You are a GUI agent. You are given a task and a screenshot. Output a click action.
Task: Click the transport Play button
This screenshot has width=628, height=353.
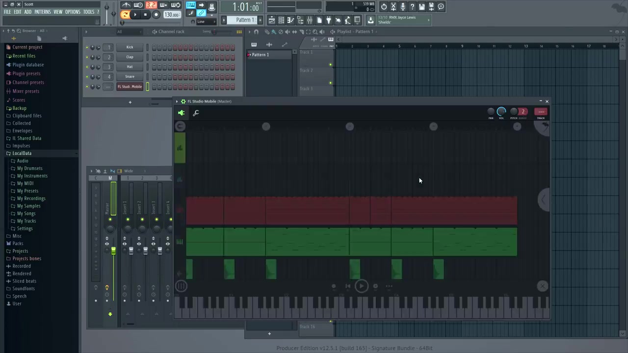tap(135, 15)
